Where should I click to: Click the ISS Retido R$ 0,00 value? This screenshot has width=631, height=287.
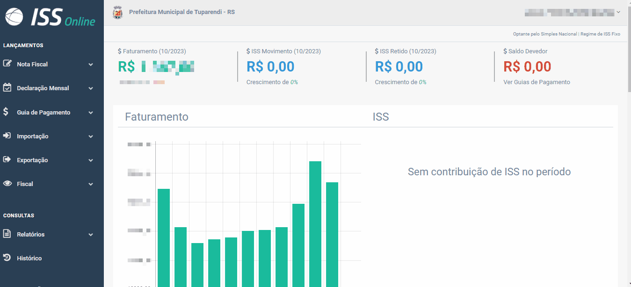(x=399, y=66)
